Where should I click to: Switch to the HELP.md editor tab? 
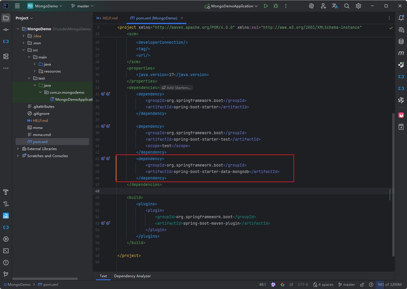pyautogui.click(x=107, y=18)
